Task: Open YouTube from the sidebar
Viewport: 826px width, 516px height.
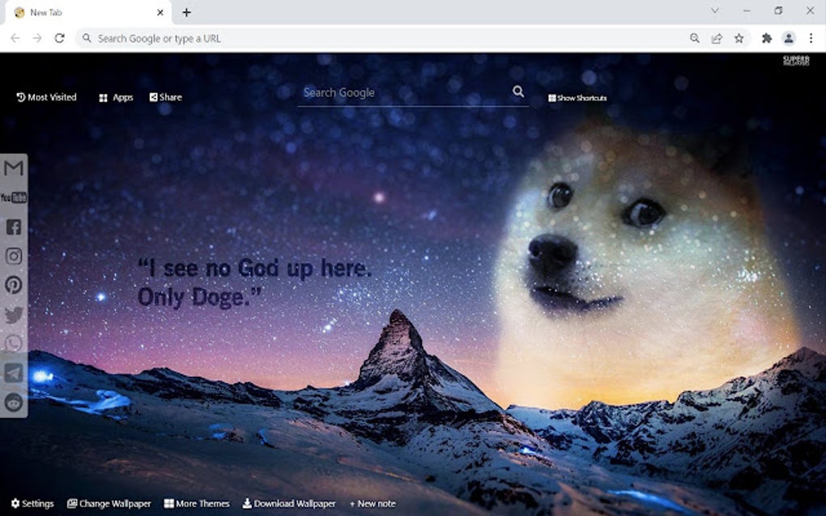Action: [x=12, y=197]
